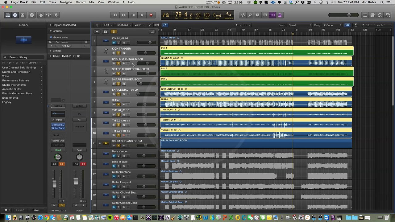Viewport: 395px width, 222px height.
Task: Solo the SNARE ORIGINAL MIC'D track
Action: (118, 63)
